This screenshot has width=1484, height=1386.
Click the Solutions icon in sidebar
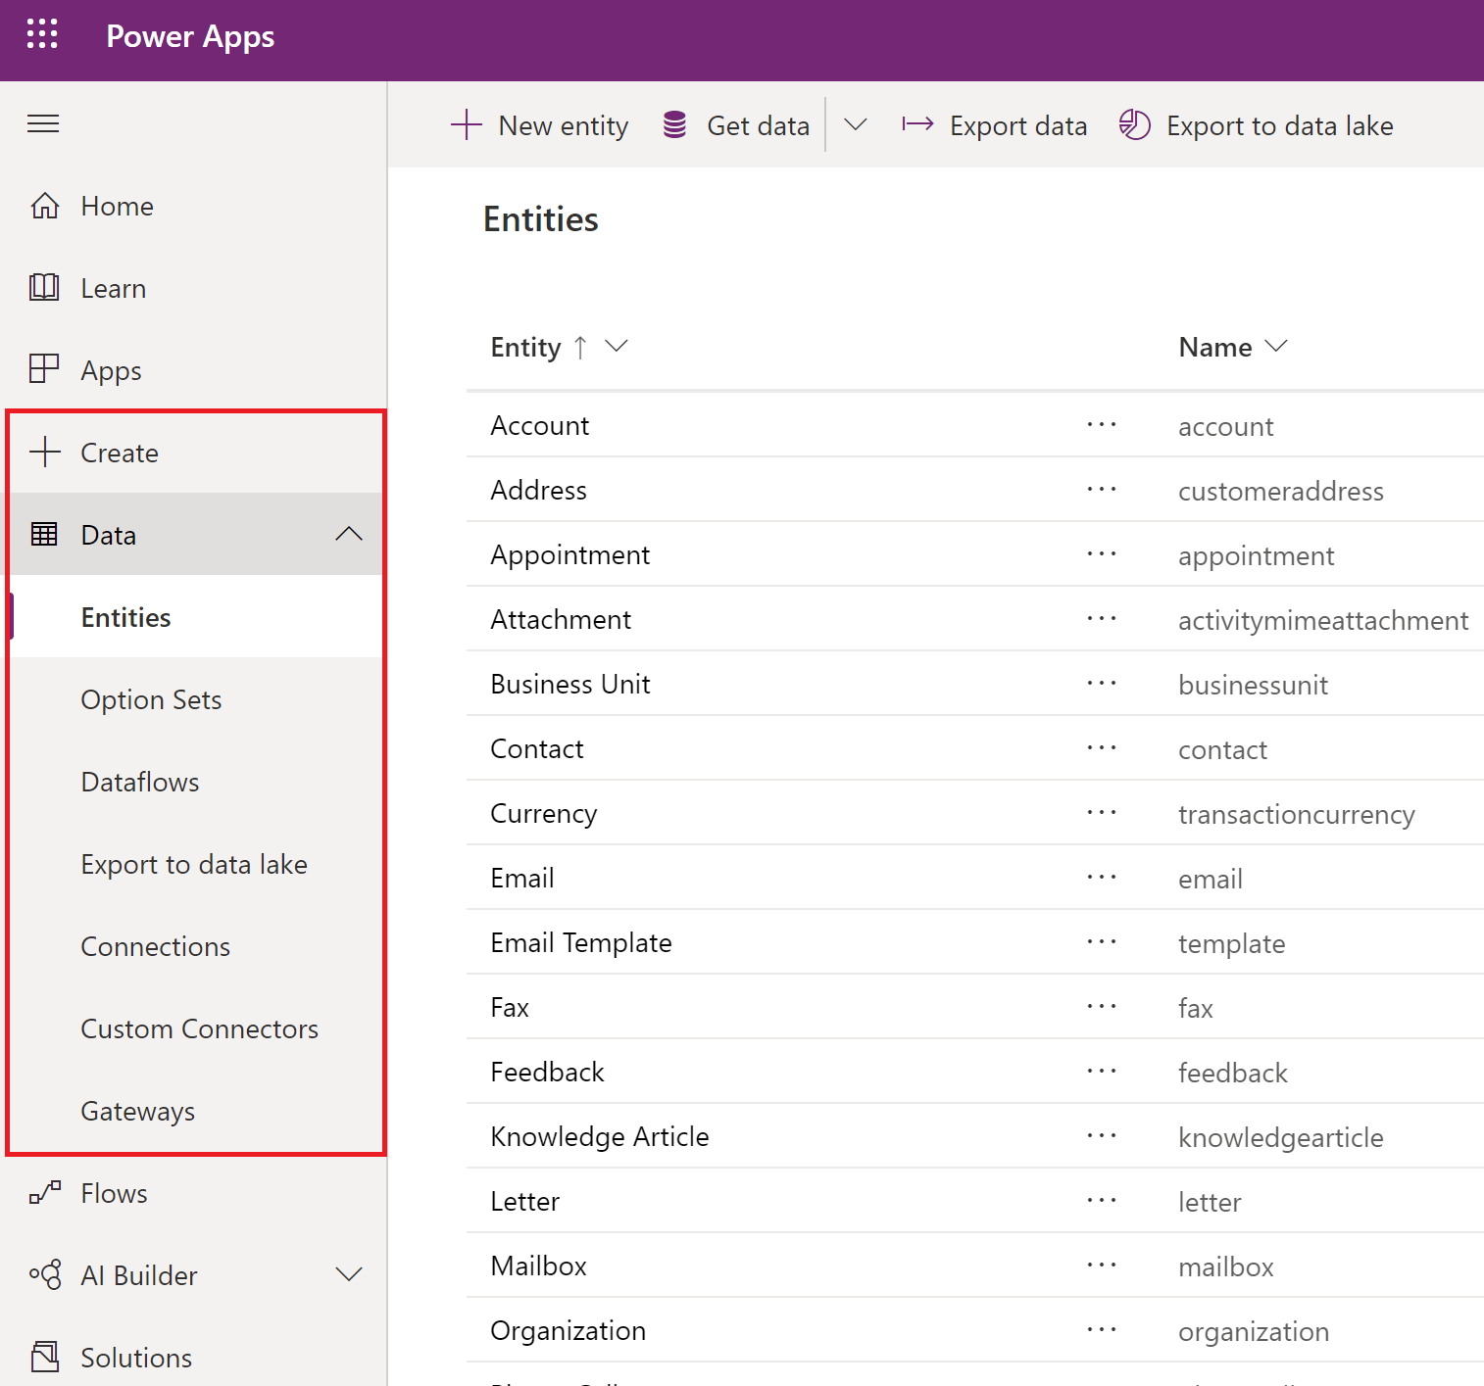[45, 1356]
